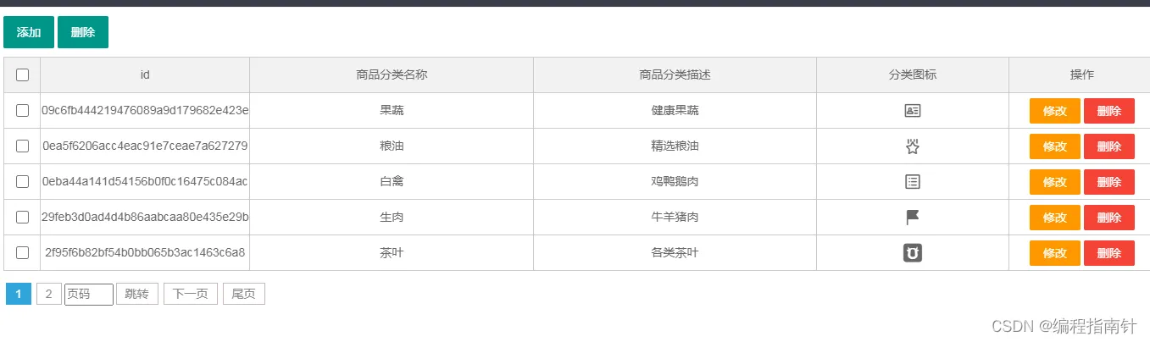The image size is (1150, 342).
Task: Toggle the select-all checkbox in header
Action: click(x=23, y=74)
